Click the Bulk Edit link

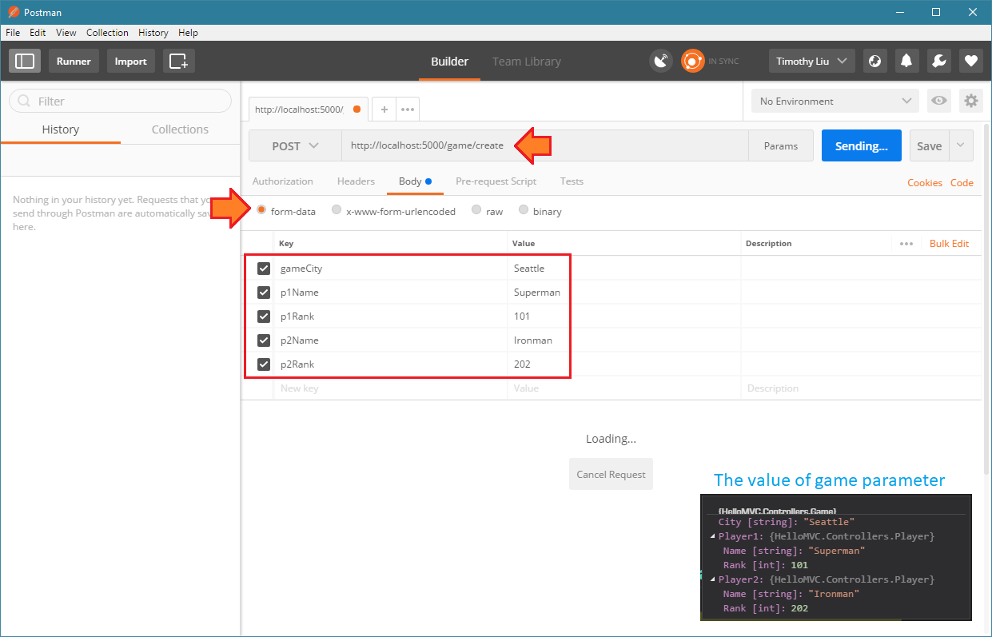tap(949, 244)
